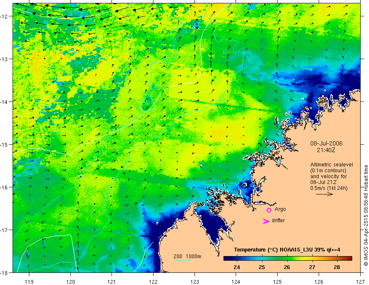Click the '21:40Z' time text
This screenshot has width=369, height=285.
tap(326, 150)
